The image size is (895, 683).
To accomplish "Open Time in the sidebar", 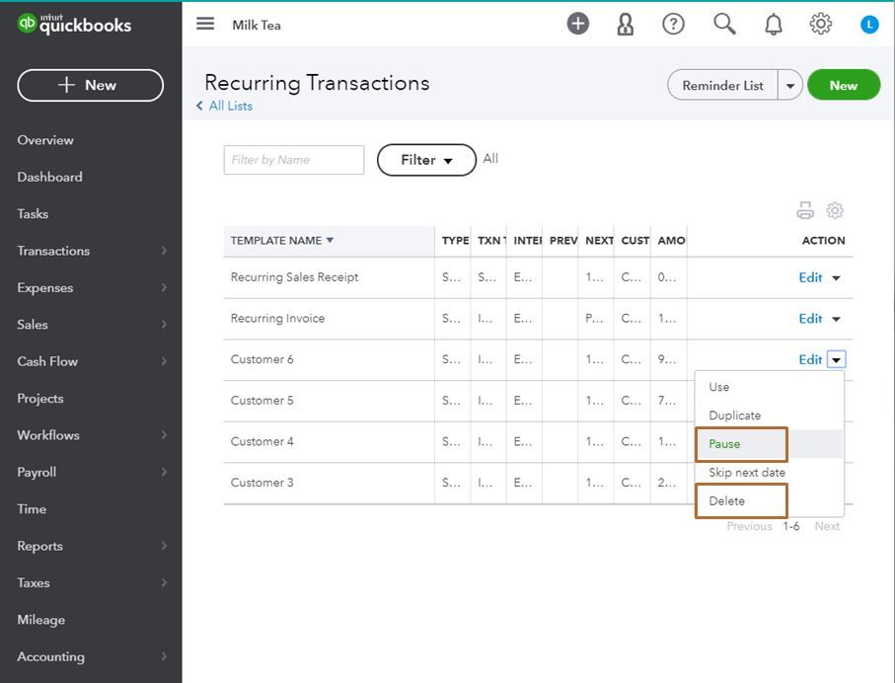I will click(x=32, y=509).
